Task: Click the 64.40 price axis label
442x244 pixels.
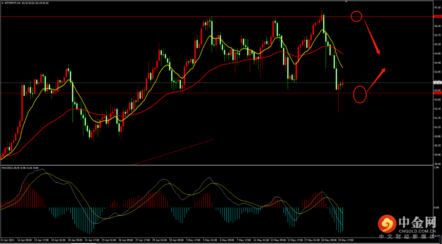Action: [x=437, y=63]
